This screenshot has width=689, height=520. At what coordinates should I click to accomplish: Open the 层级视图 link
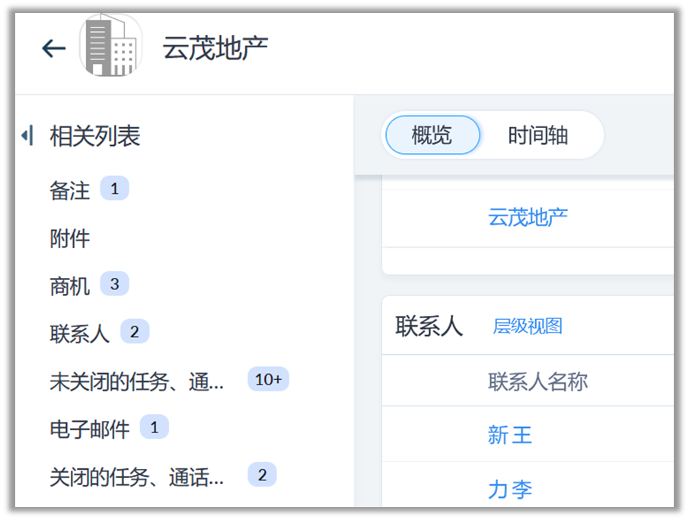tap(528, 327)
